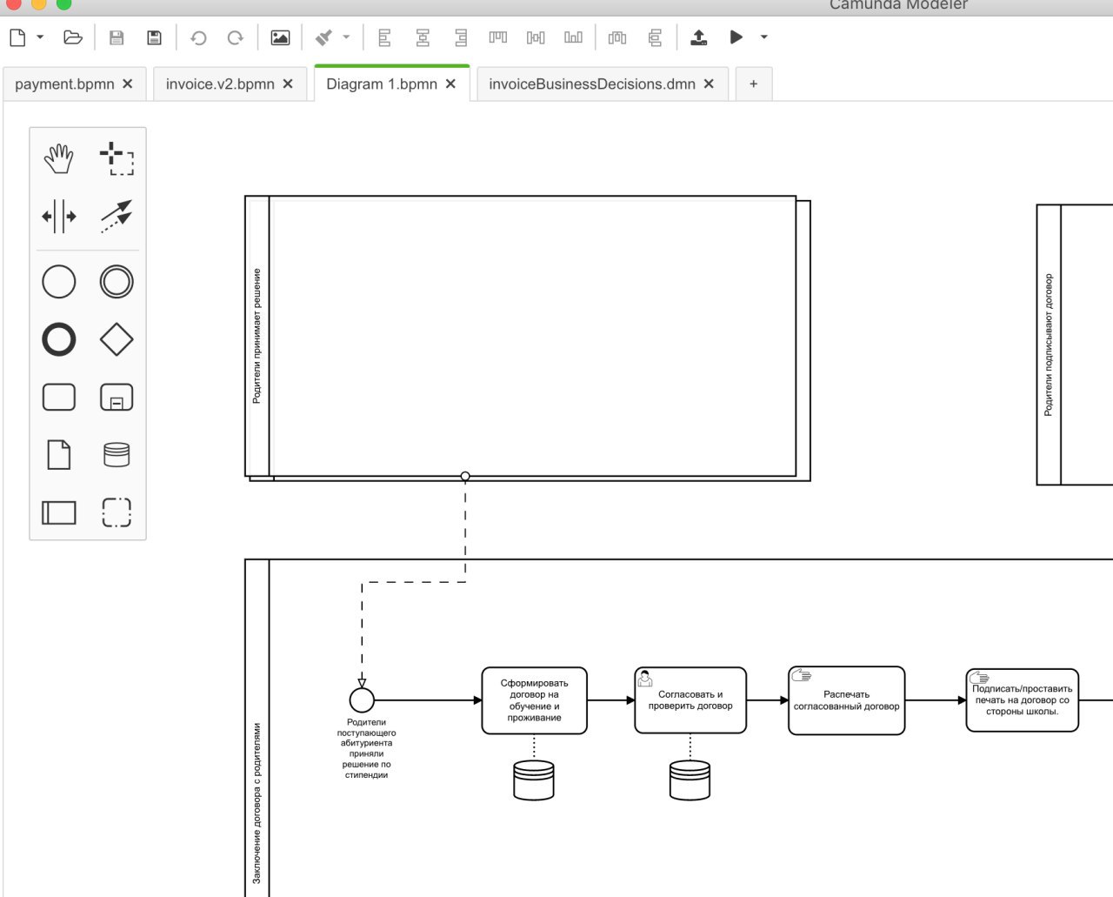Click the 'Родители принимает решение' pool label
Image resolution: width=1113 pixels, height=897 pixels.
[257, 336]
